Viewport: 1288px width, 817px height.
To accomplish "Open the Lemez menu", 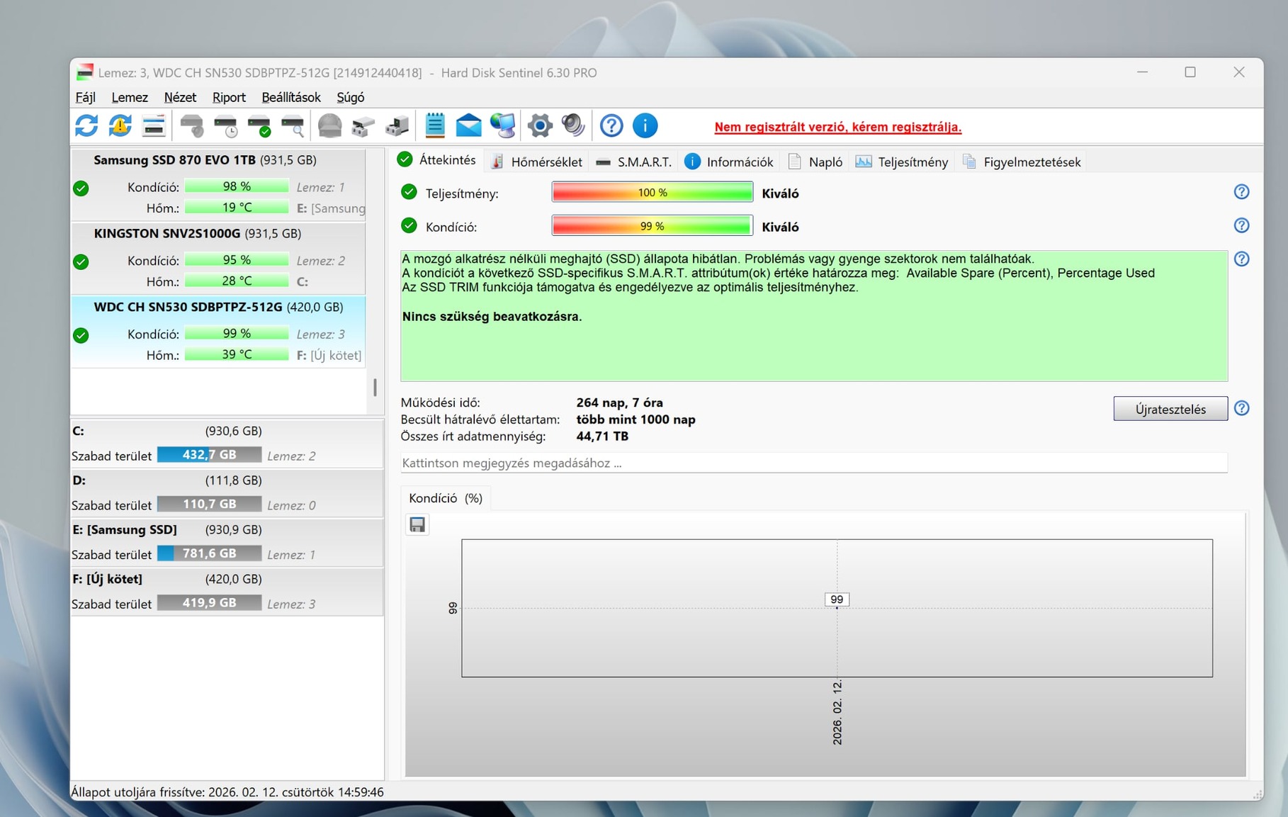I will pos(129,97).
